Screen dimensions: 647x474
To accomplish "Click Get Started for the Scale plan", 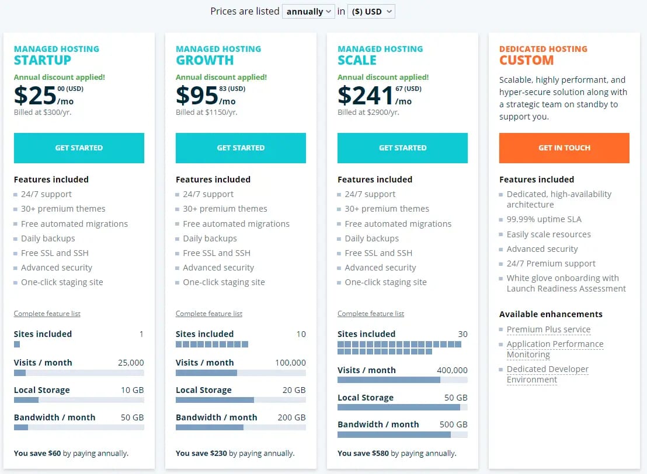I will (x=402, y=148).
